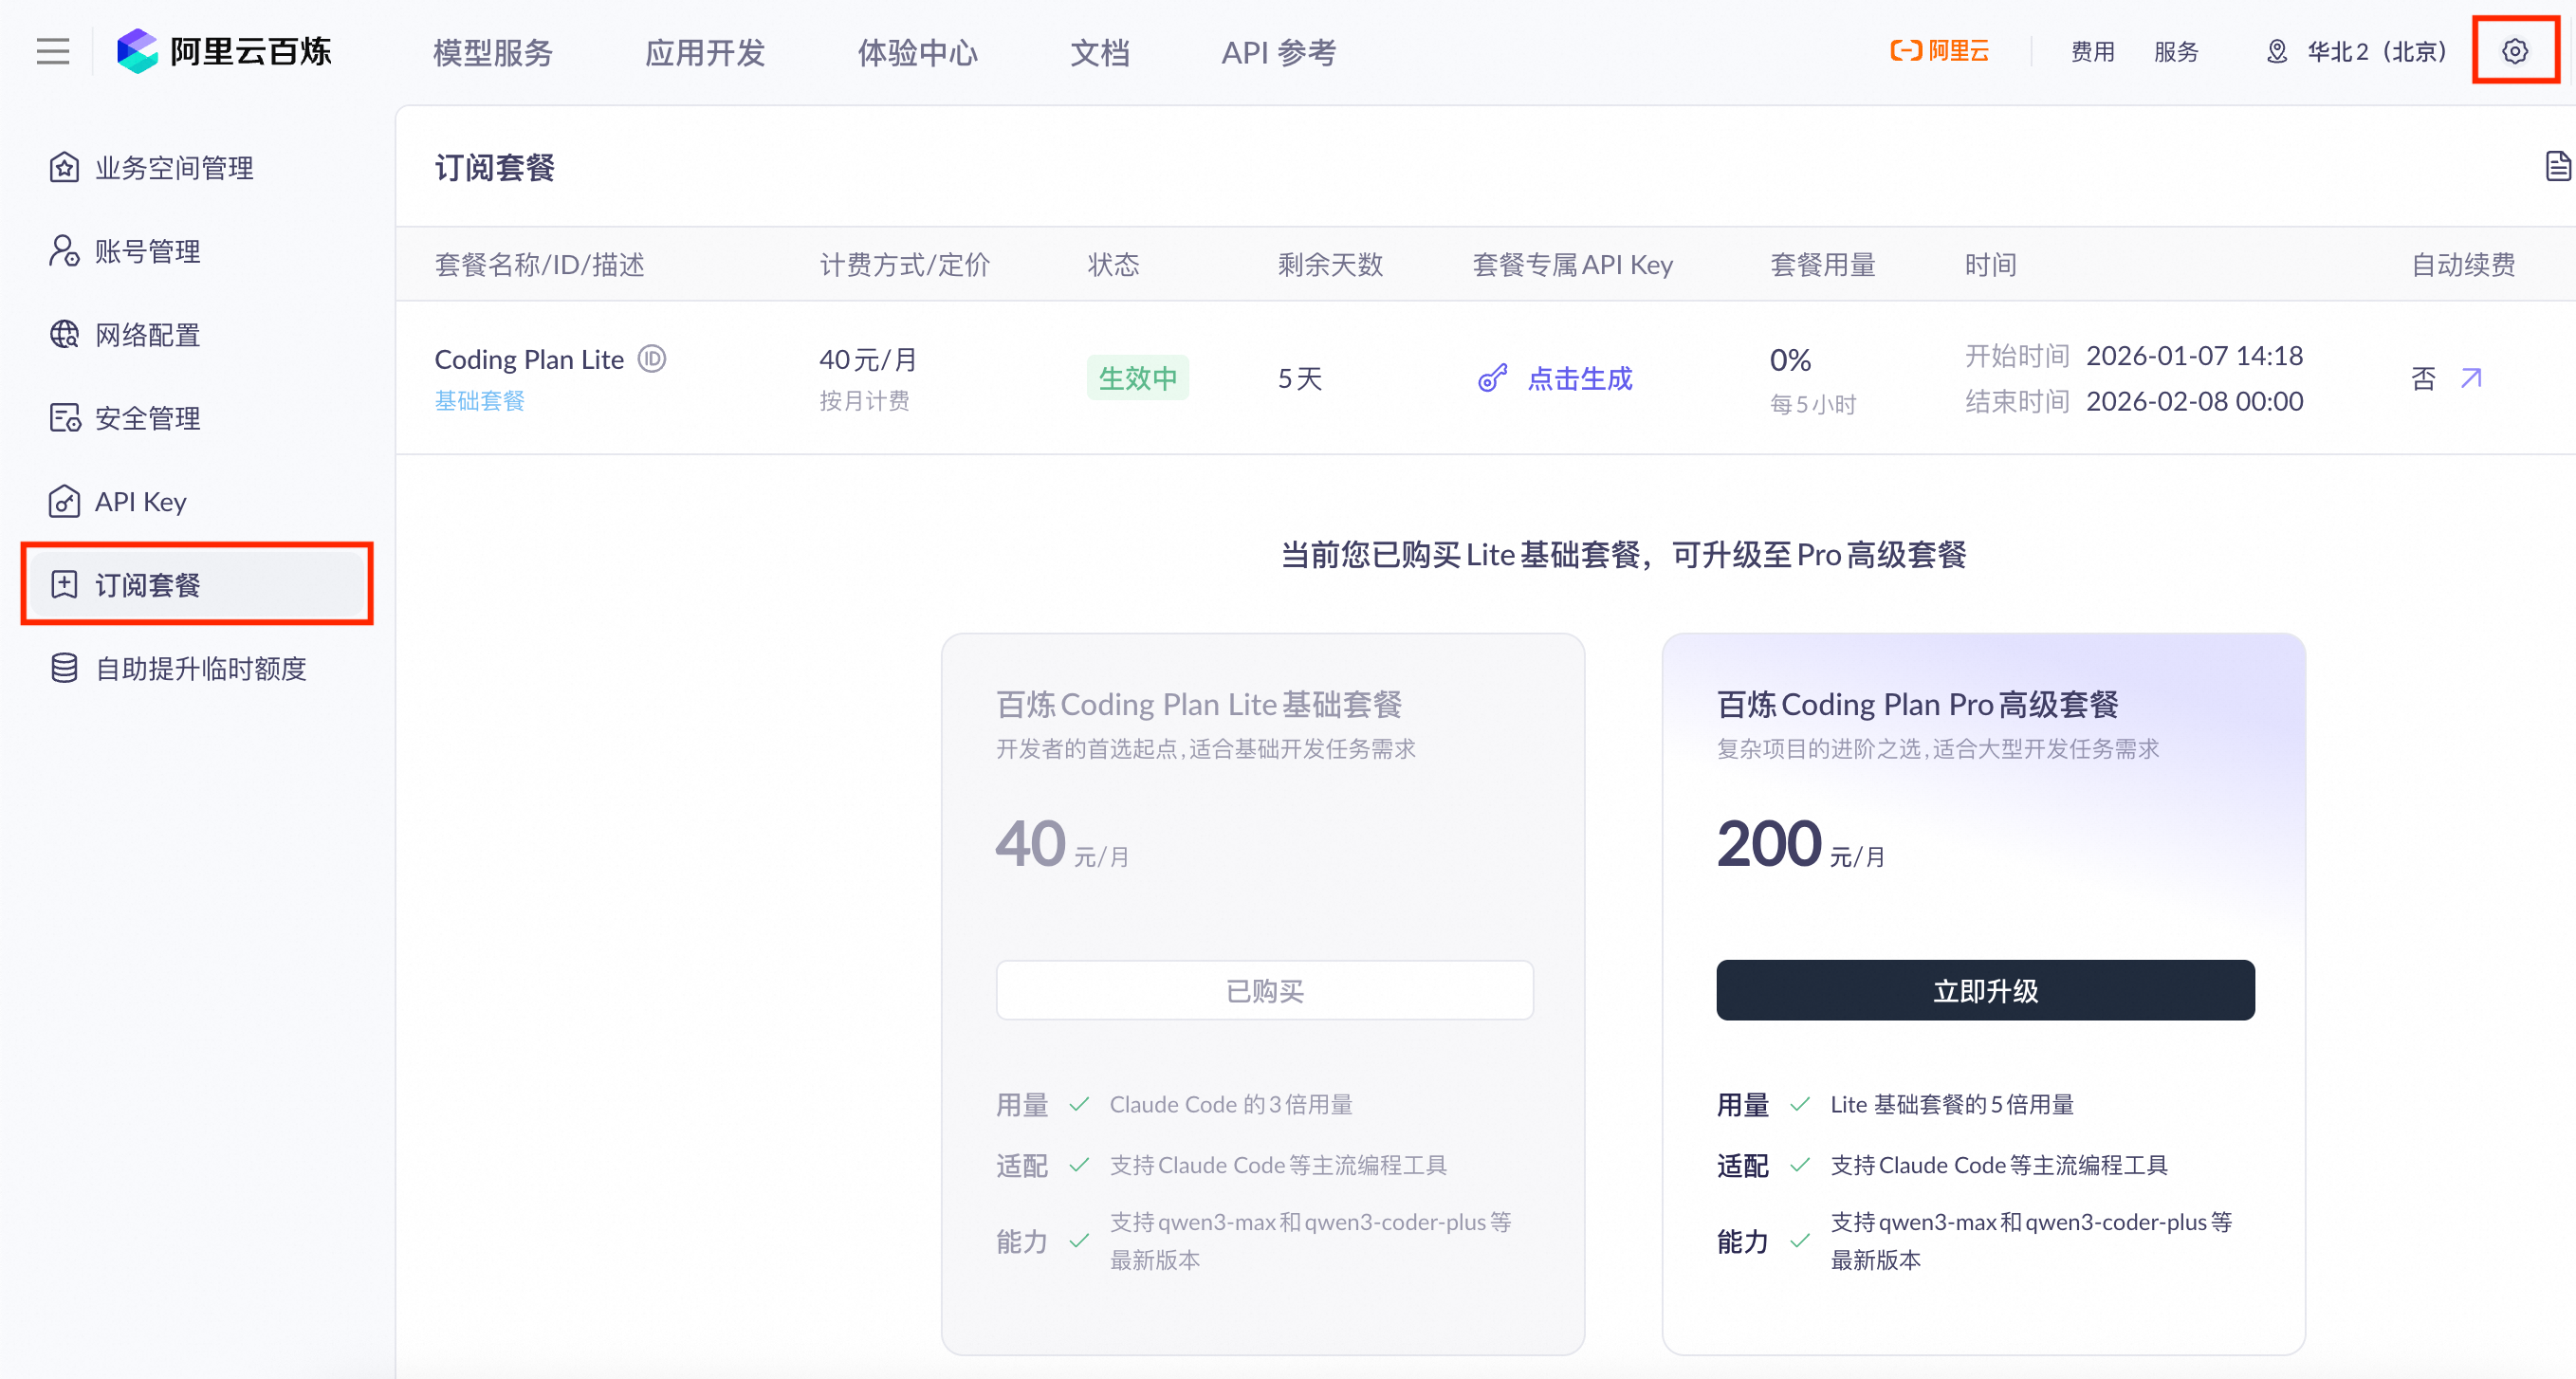Open API Key sidebar item
This screenshot has height=1379, width=2576.
point(140,501)
